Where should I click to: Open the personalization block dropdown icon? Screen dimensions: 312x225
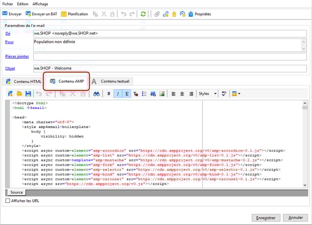[236, 94]
